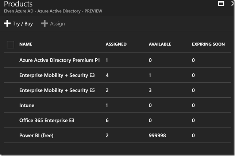The image size is (235, 156).
Task: Select Enterprise Mobility + Security E3 row
Action: click(x=57, y=75)
